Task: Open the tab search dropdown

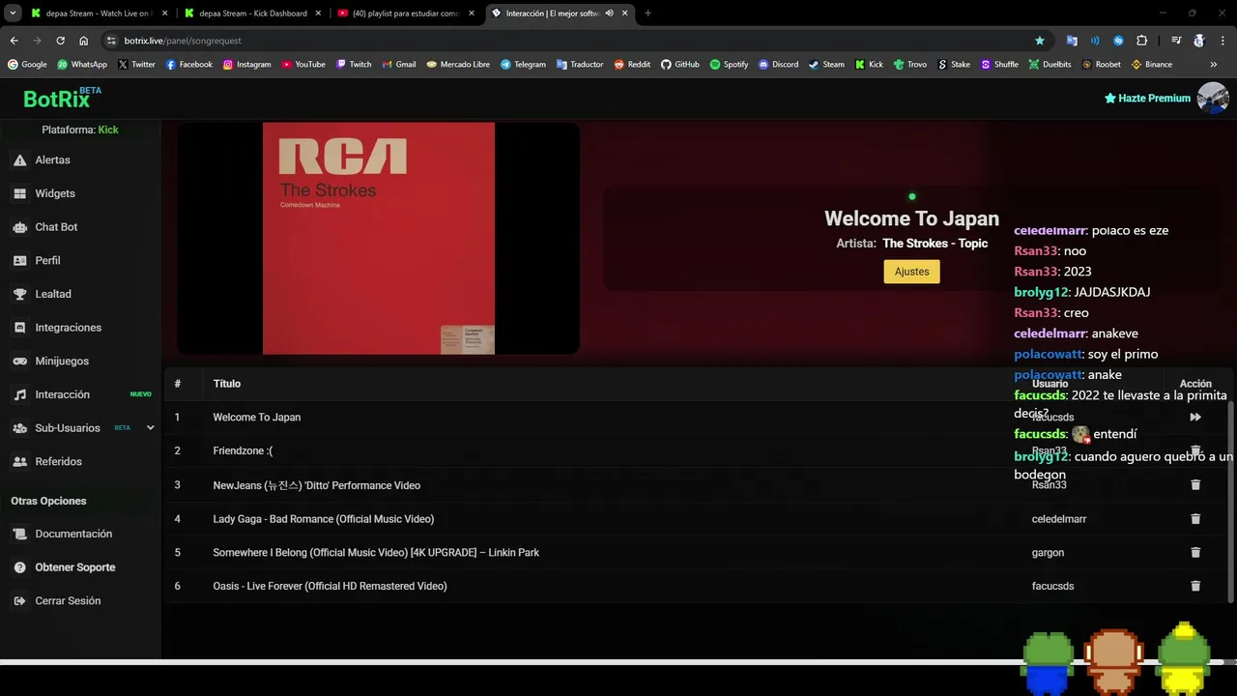Action: pos(13,14)
